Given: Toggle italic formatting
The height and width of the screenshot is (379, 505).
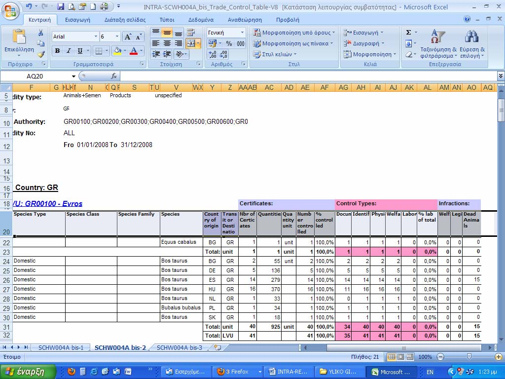Looking at the screenshot, I should coord(68,51).
